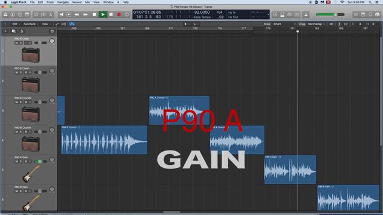Click the green Play button
The height and width of the screenshot is (215, 383).
click(103, 14)
